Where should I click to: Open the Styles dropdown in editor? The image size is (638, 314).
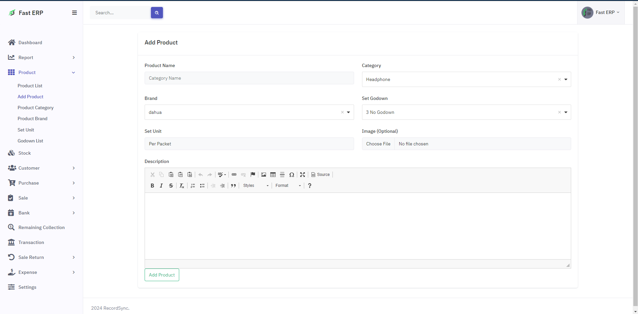[x=256, y=186]
